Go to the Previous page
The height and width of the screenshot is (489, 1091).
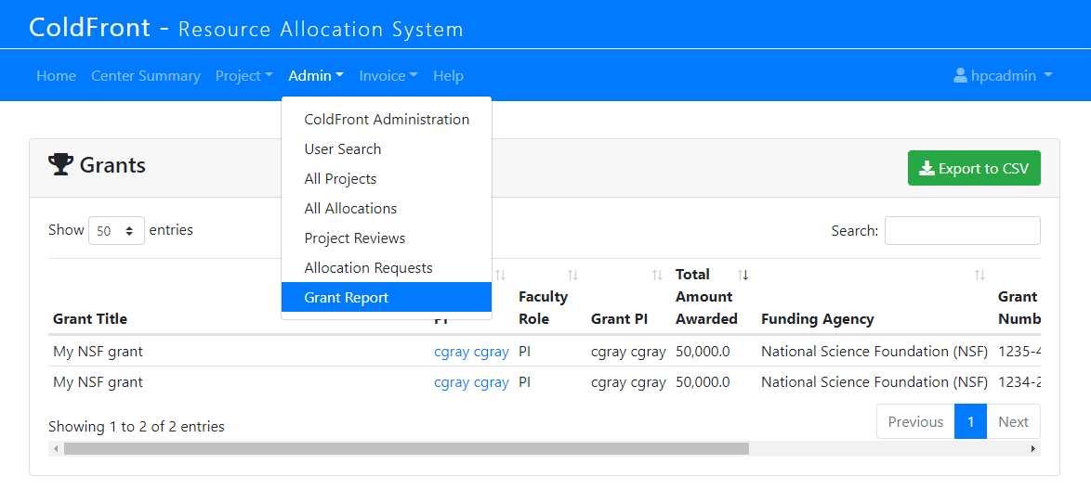[x=915, y=421]
